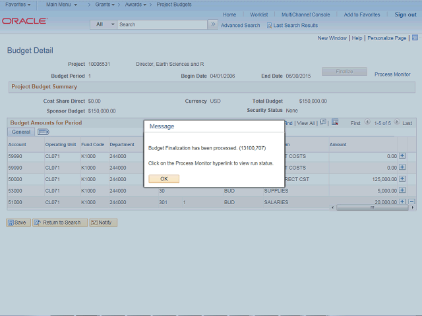The image size is (422, 316).
Task: Expand the Grants breadcrumb menu
Action: pos(105,5)
